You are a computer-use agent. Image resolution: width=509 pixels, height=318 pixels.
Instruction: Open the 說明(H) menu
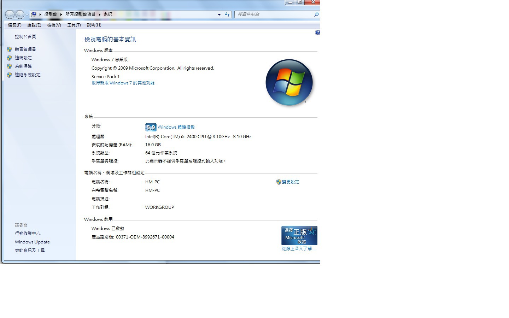click(x=94, y=25)
